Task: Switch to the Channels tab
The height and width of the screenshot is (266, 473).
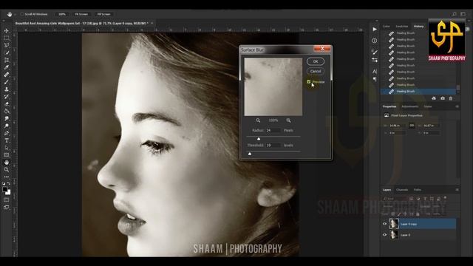Action: [x=402, y=190]
